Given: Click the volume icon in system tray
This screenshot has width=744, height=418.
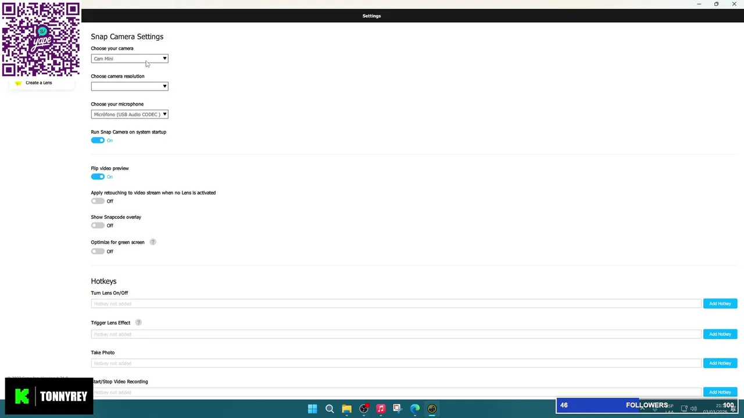Looking at the screenshot, I should pos(693,409).
